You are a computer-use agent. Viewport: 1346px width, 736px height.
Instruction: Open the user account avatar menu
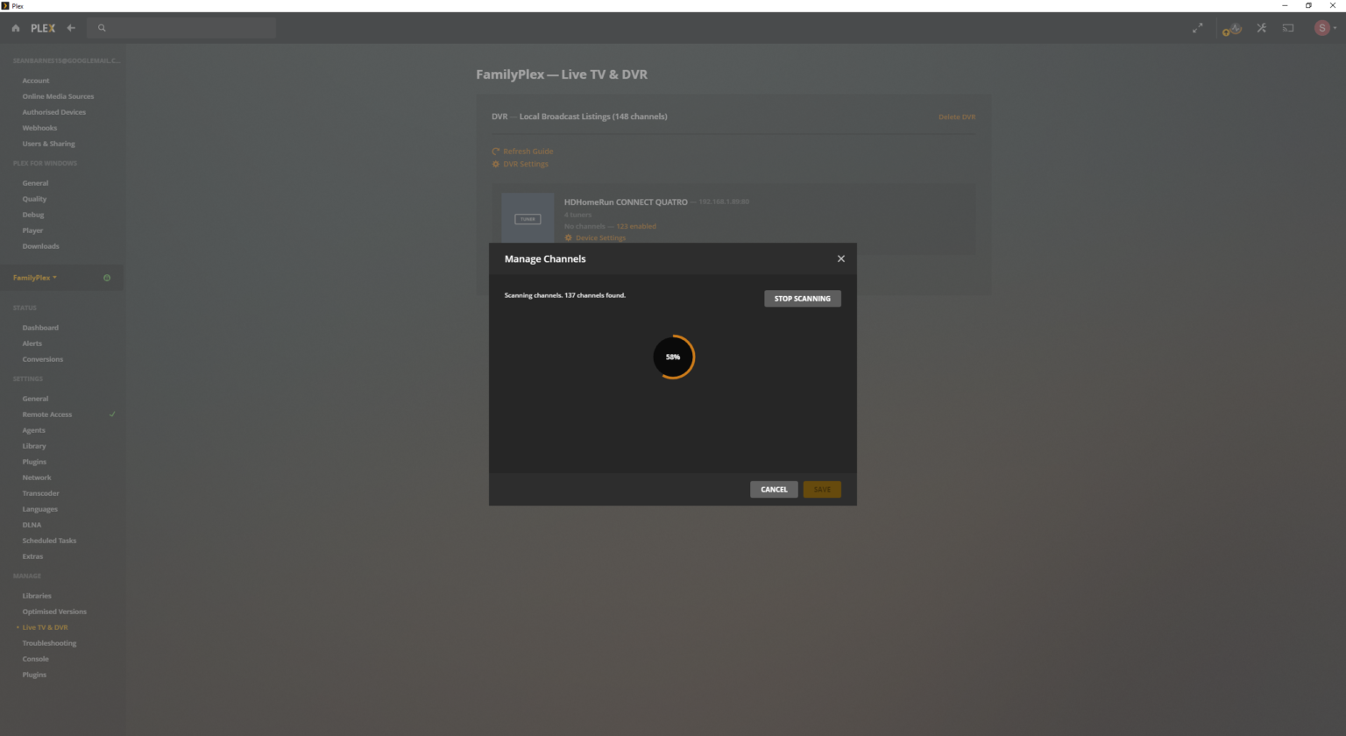tap(1322, 28)
